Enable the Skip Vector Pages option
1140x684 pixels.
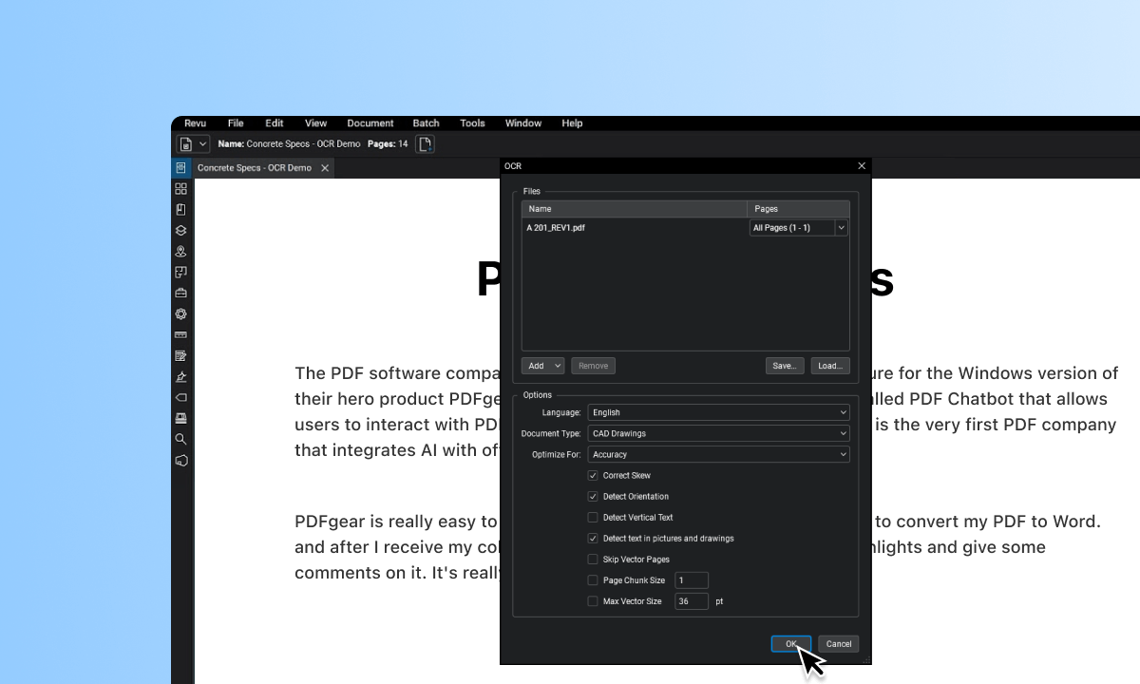coord(593,559)
